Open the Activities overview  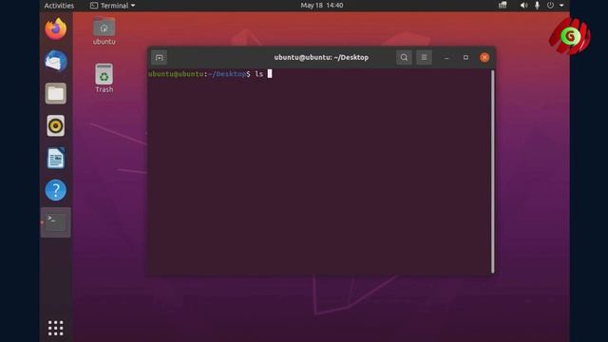tap(59, 6)
